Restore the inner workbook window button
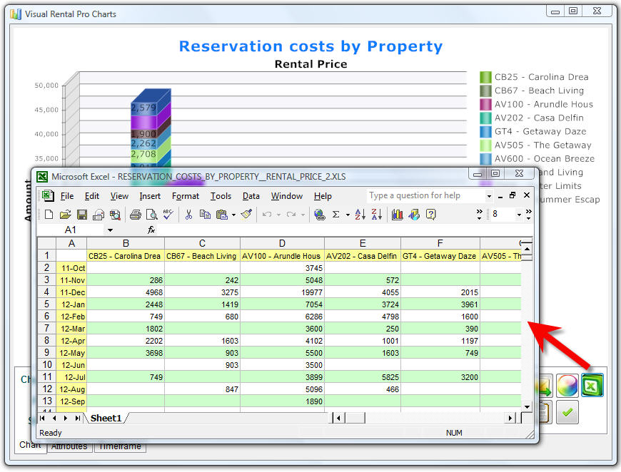 [x=513, y=195]
